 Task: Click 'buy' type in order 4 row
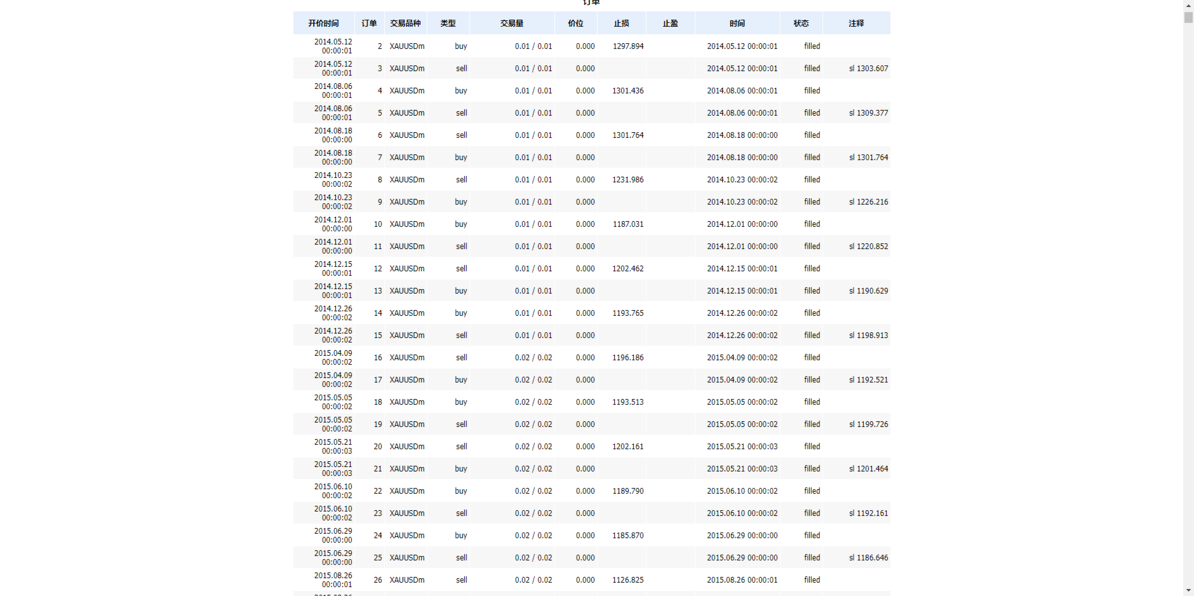(x=461, y=91)
